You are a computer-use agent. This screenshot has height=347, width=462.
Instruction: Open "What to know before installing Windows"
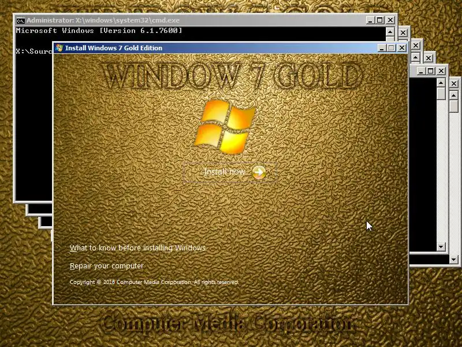(137, 248)
